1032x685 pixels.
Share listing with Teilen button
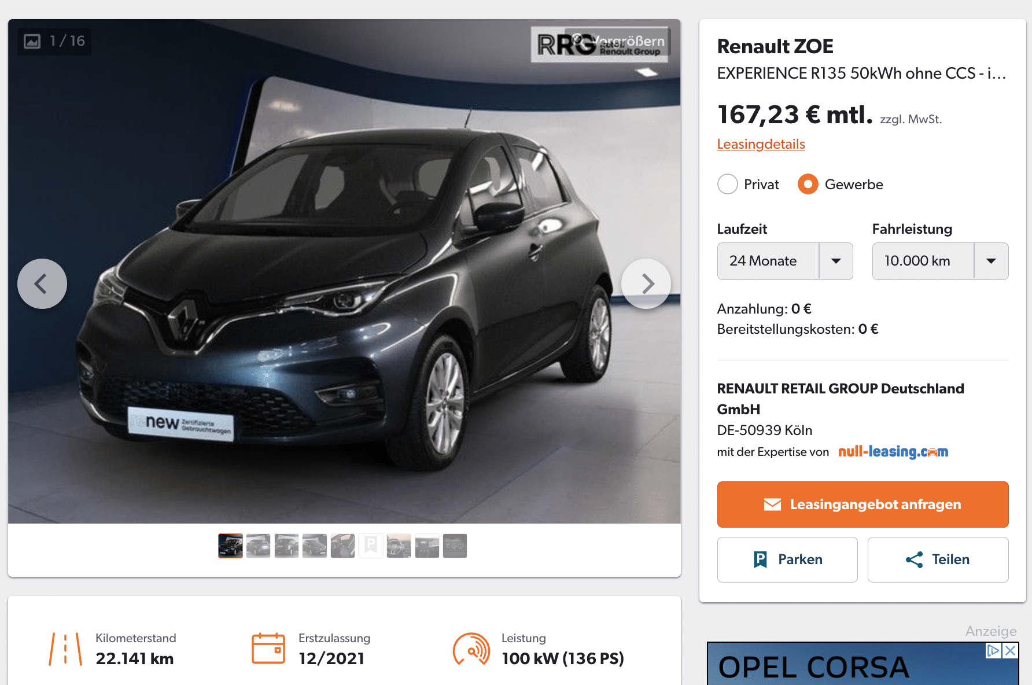(x=938, y=559)
